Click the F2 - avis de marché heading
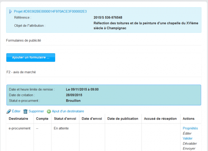 pos(21,72)
